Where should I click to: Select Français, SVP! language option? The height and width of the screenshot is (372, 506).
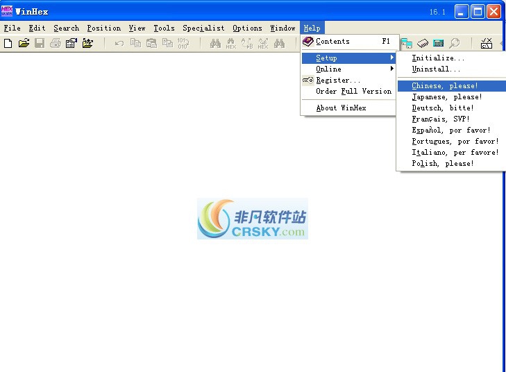[x=452, y=119]
